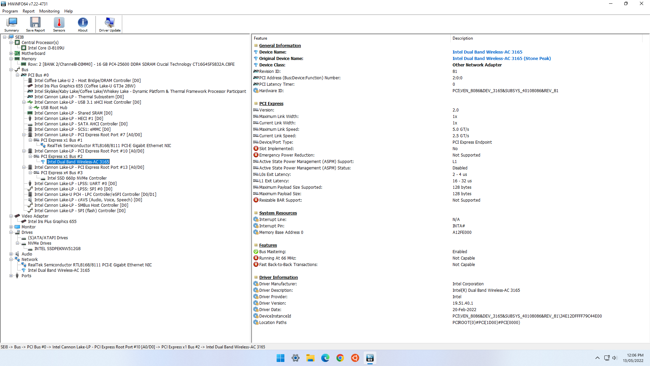Viewport: 650px width, 366px height.
Task: Show hidden system tray icons
Action: 597,358
